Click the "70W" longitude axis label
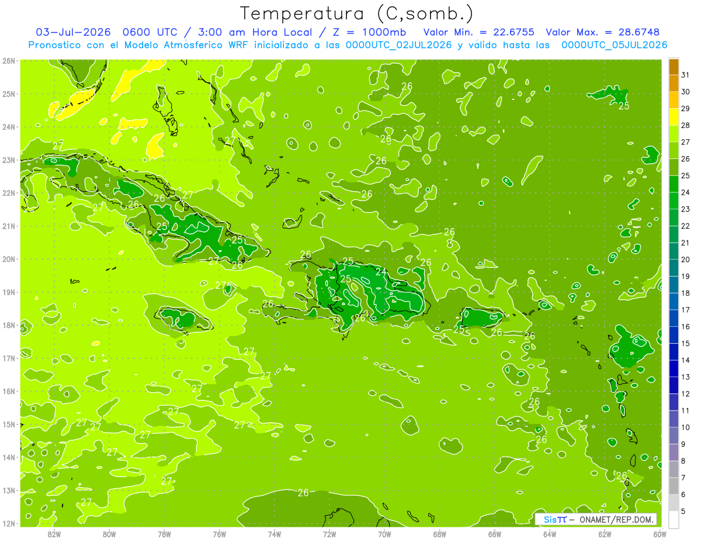Screen dimensions: 701x542 point(384,533)
